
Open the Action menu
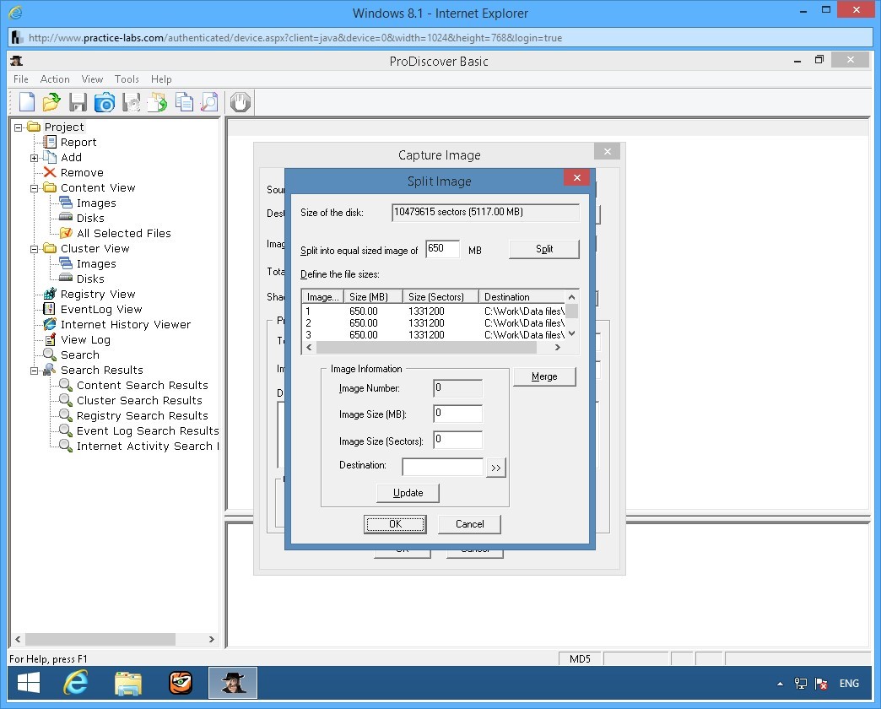click(x=55, y=79)
